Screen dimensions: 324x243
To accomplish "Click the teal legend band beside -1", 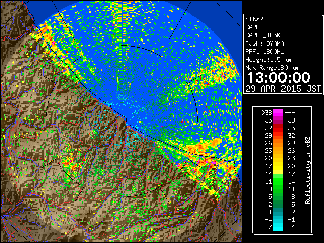I will click(x=278, y=212).
